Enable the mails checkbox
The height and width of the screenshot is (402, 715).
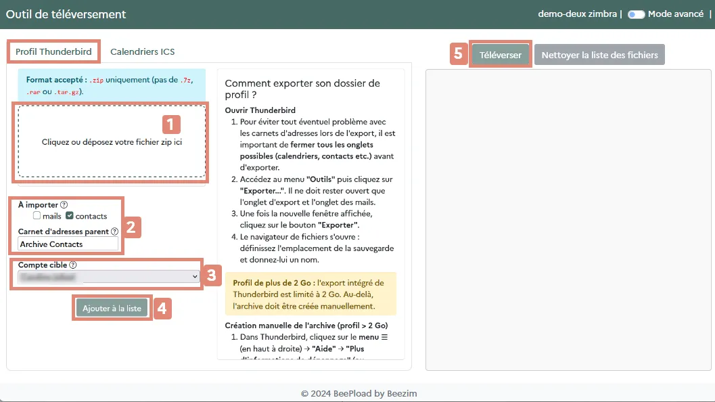tap(37, 215)
